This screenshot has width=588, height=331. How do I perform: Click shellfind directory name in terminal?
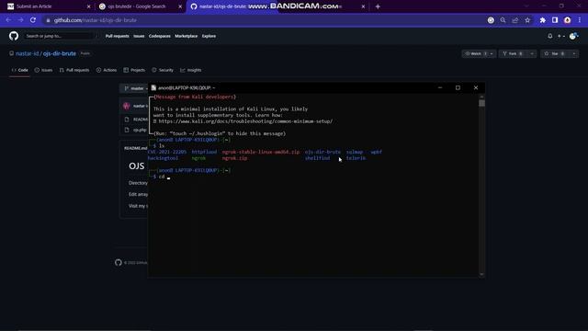click(317, 158)
